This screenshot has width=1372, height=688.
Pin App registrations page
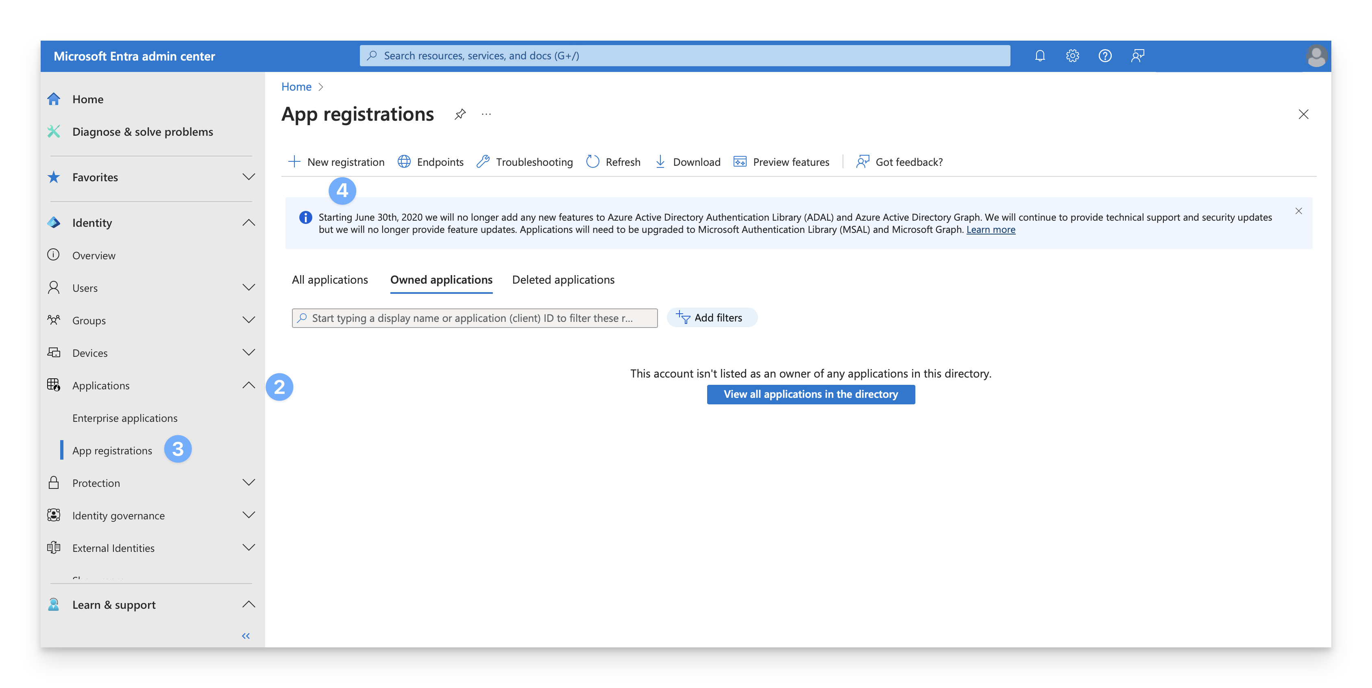point(460,114)
